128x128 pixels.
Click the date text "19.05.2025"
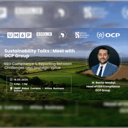coord(21,80)
